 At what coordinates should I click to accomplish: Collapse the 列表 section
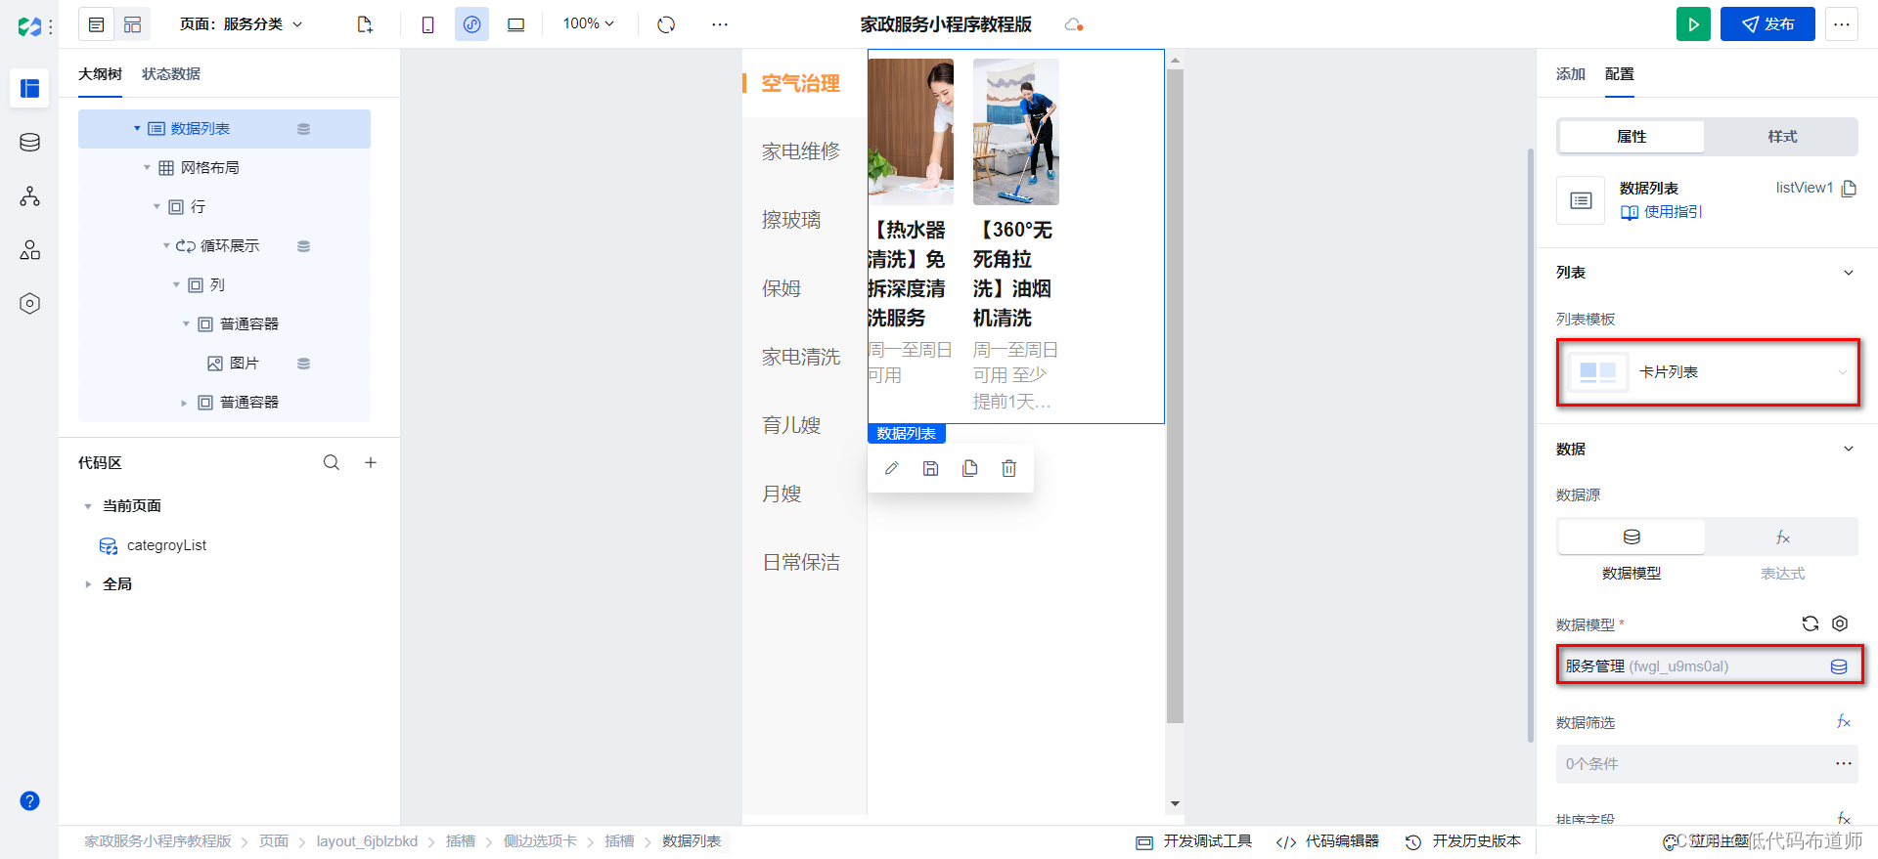[x=1849, y=273]
